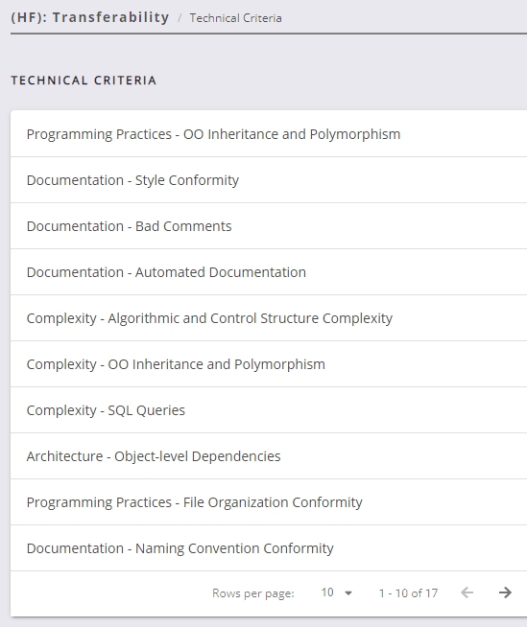Viewport: 527px width, 627px height.
Task: Open Documentation - Naming Convention Conformity
Action: [269, 547]
